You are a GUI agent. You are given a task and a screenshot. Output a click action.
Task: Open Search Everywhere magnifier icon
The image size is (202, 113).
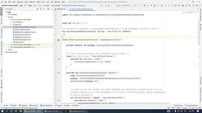pyautogui.click(x=193, y=6)
